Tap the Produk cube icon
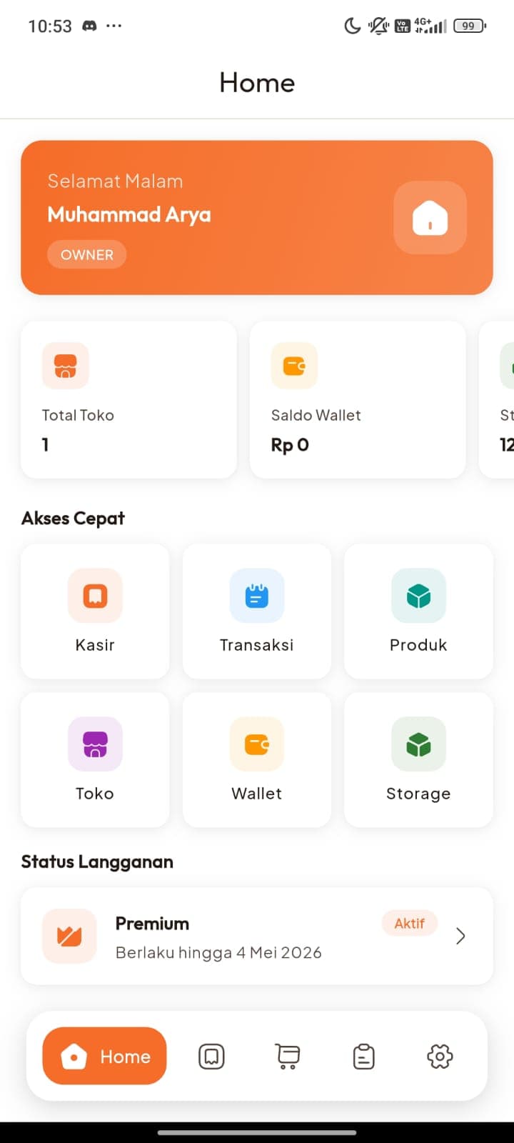The image size is (514, 1143). (418, 596)
